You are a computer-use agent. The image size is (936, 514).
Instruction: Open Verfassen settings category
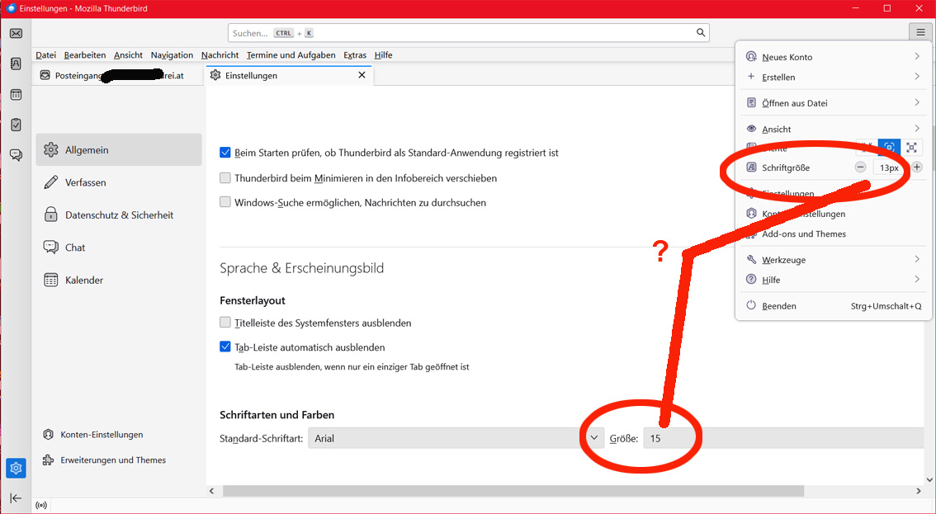[x=119, y=182]
